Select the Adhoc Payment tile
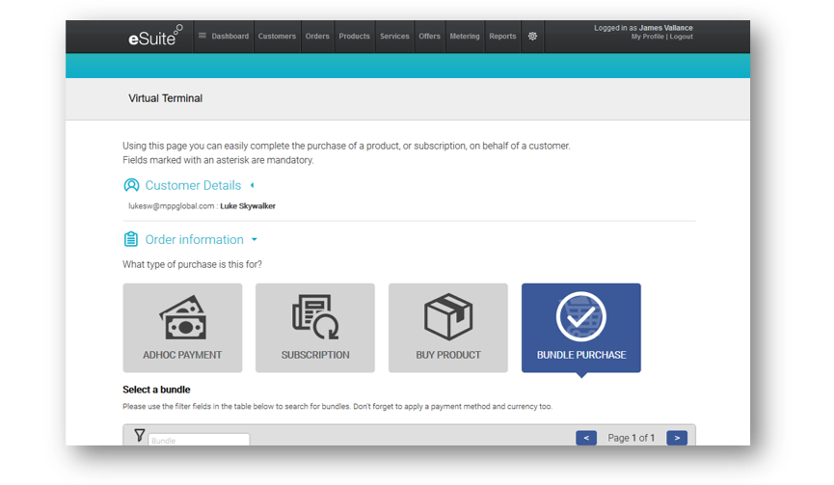Image resolution: width=834 pixels, height=485 pixels. [182, 328]
